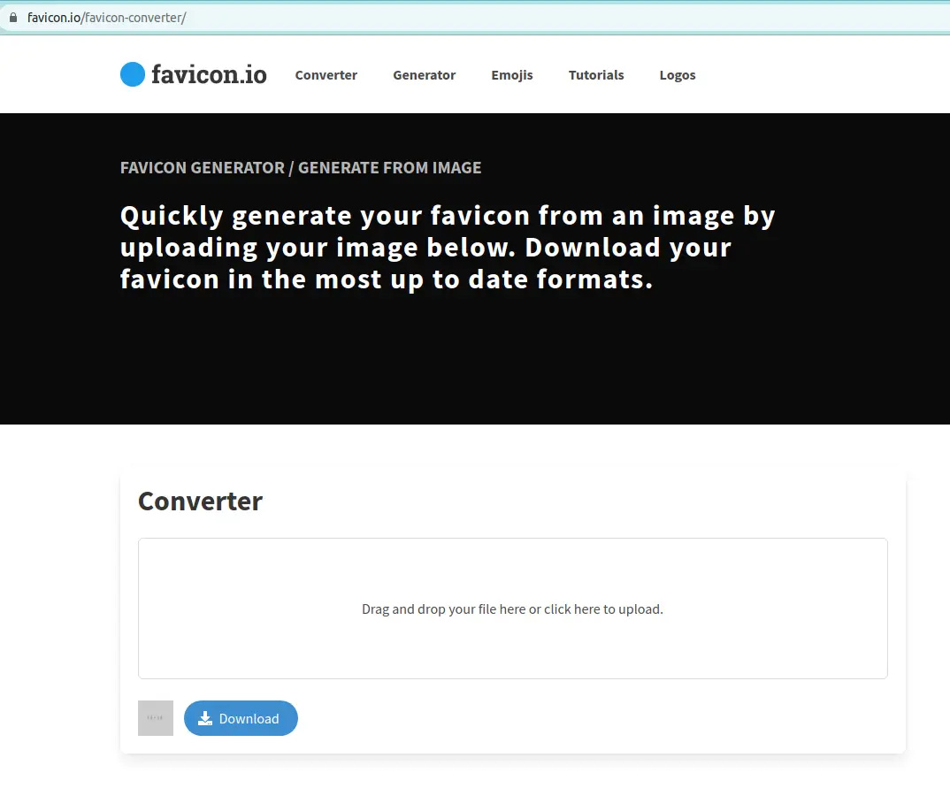Viewport: 950px width, 796px height.
Task: Go to the Generator page
Action: tap(424, 75)
